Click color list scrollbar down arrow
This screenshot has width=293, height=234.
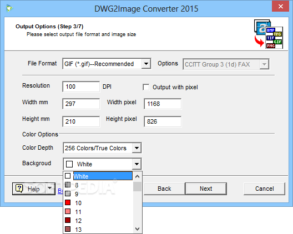138,229
